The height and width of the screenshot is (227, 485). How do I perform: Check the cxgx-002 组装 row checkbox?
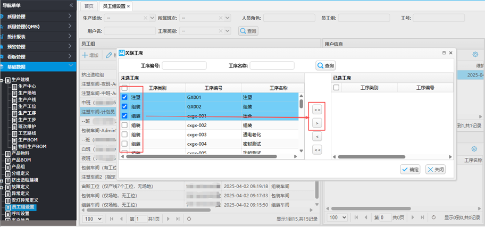[x=124, y=125]
